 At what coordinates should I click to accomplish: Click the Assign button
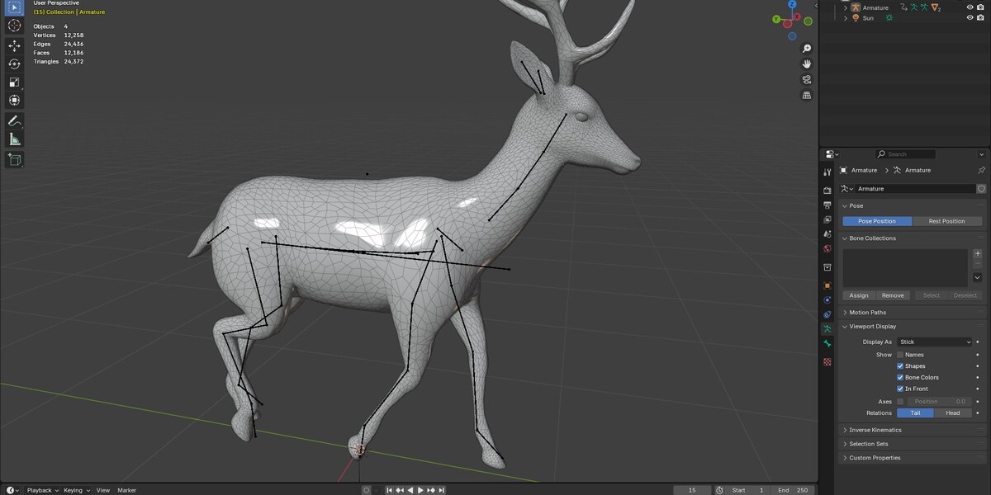click(859, 295)
